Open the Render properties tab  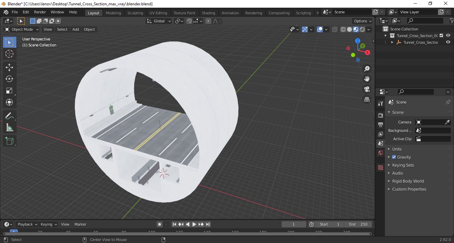pyautogui.click(x=381, y=115)
